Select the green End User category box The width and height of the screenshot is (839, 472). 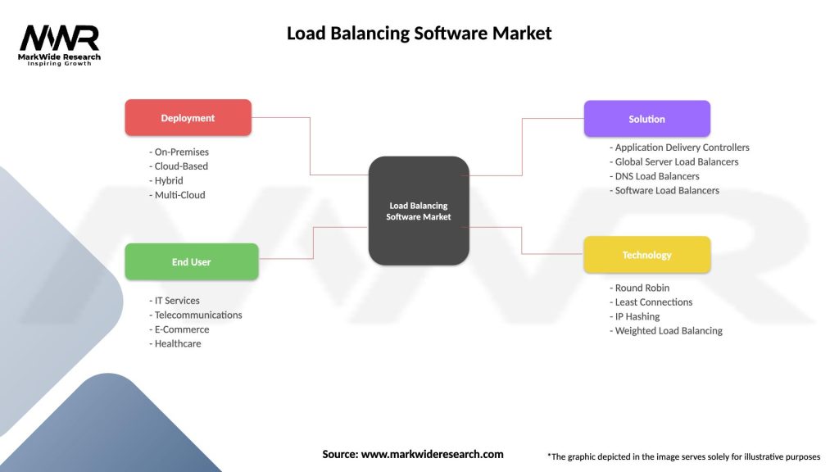pos(191,261)
